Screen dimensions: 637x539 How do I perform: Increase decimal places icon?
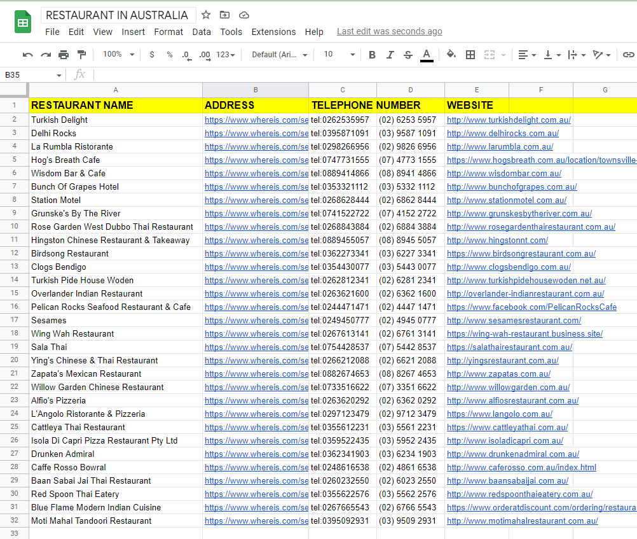click(205, 55)
